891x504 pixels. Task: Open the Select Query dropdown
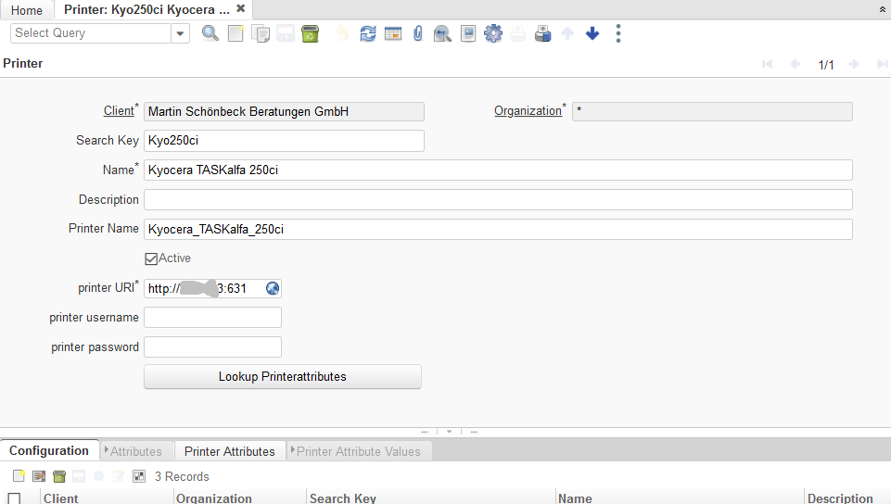(180, 33)
